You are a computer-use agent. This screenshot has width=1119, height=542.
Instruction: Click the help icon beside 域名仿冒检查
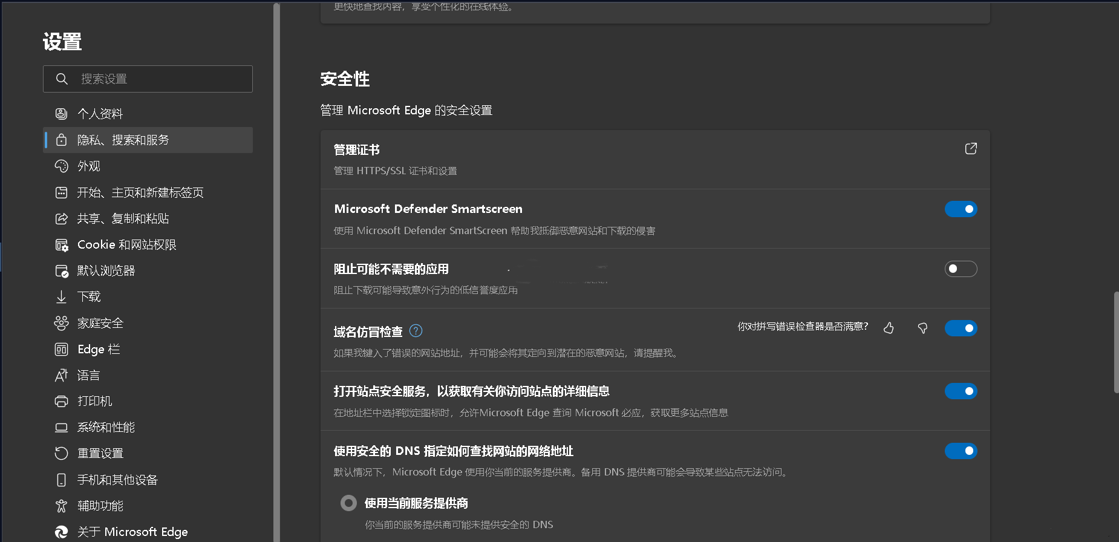coord(416,331)
